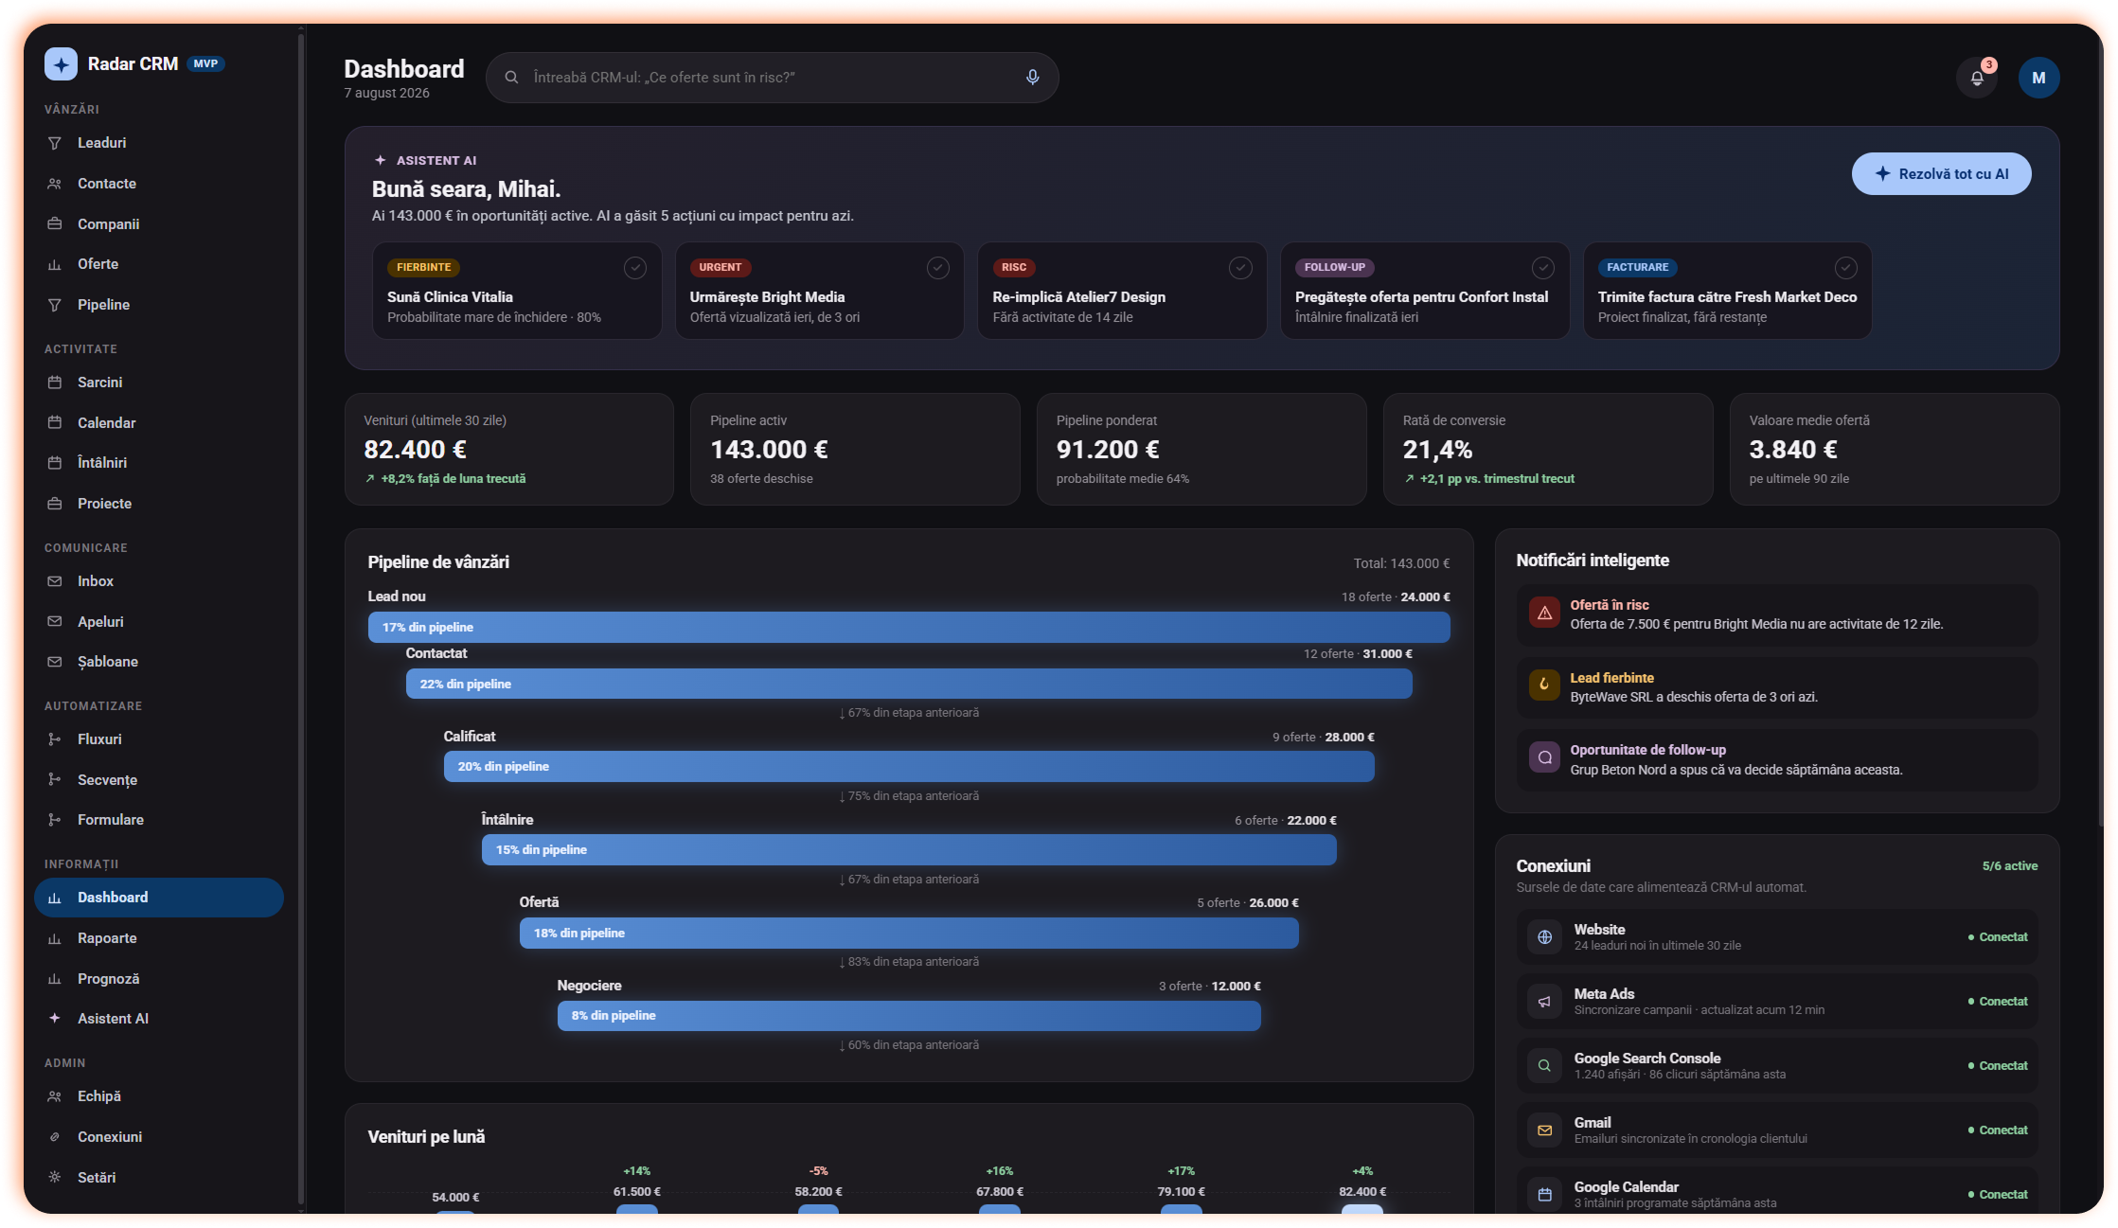Screen dimensions: 2118x1228
Task: Open Proiecte in the sidebar
Action: 159,504
